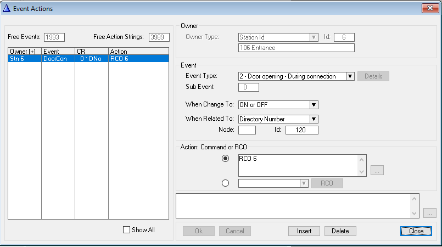Click scroll down arrow in RCO 6 box
The width and height of the screenshot is (442, 247).
[362, 171]
